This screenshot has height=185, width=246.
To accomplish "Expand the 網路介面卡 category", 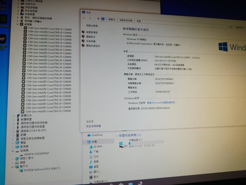I will point(13,158).
